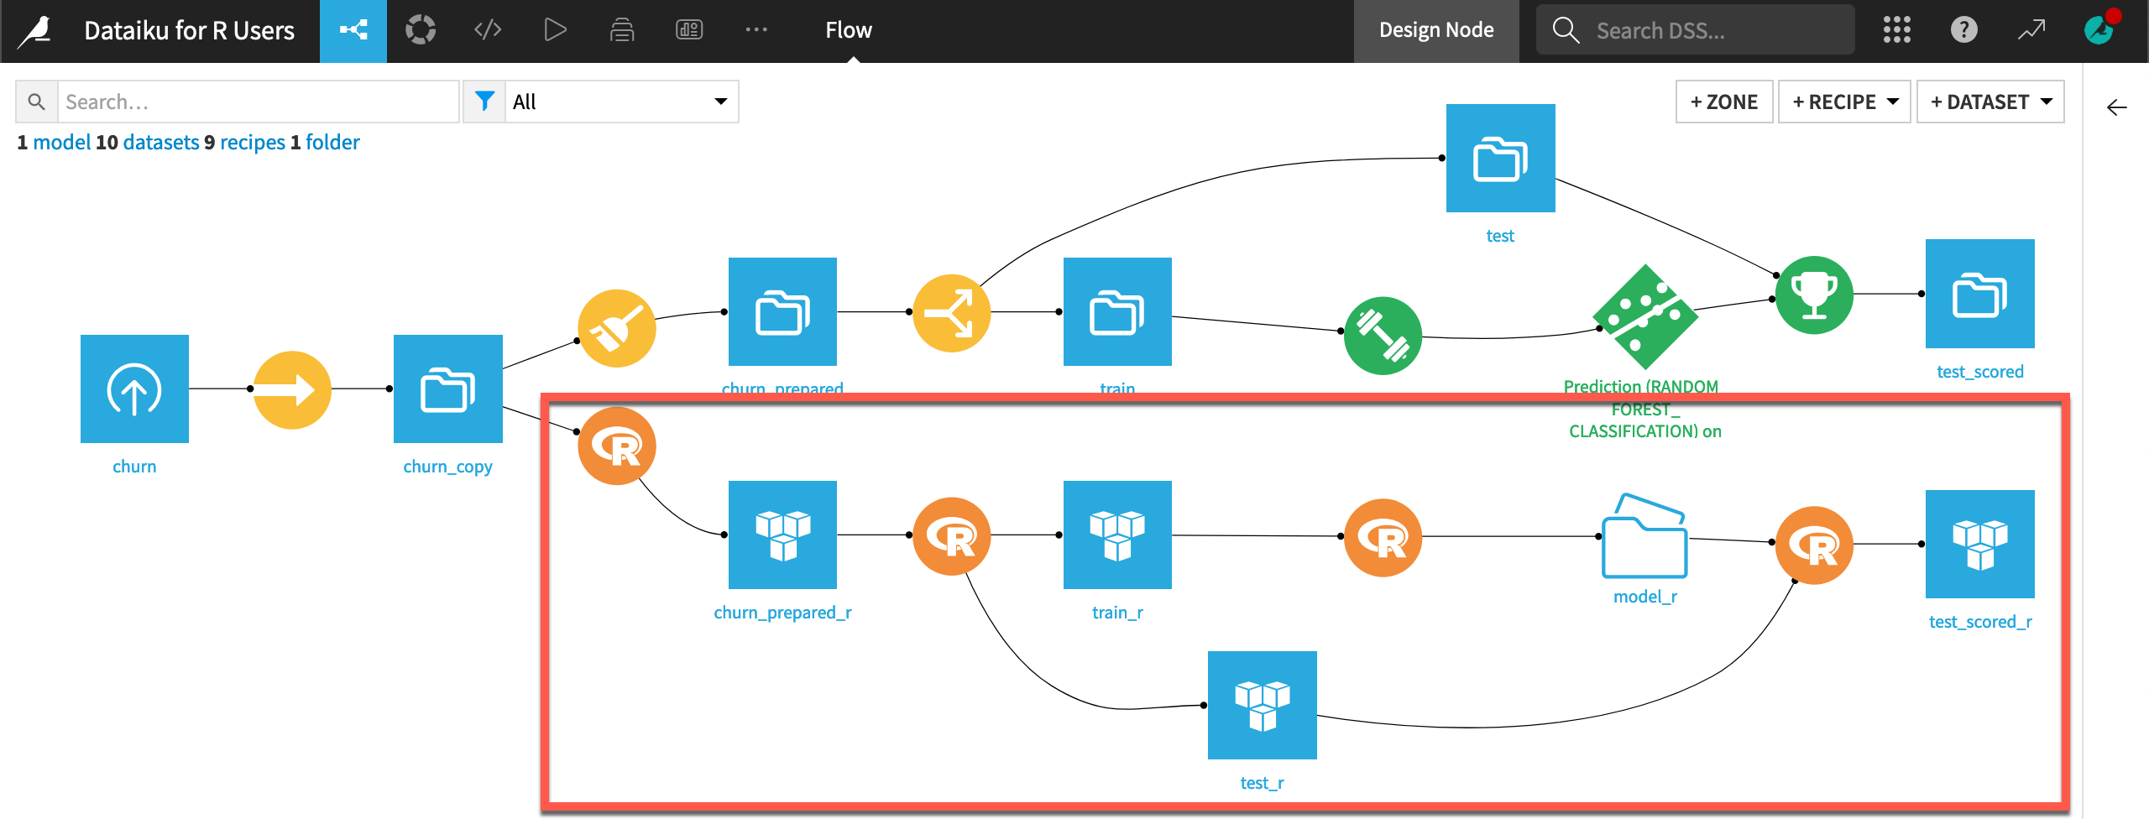Toggle the blue filter funnel beside the search box
This screenshot has width=2149, height=819.
485,101
